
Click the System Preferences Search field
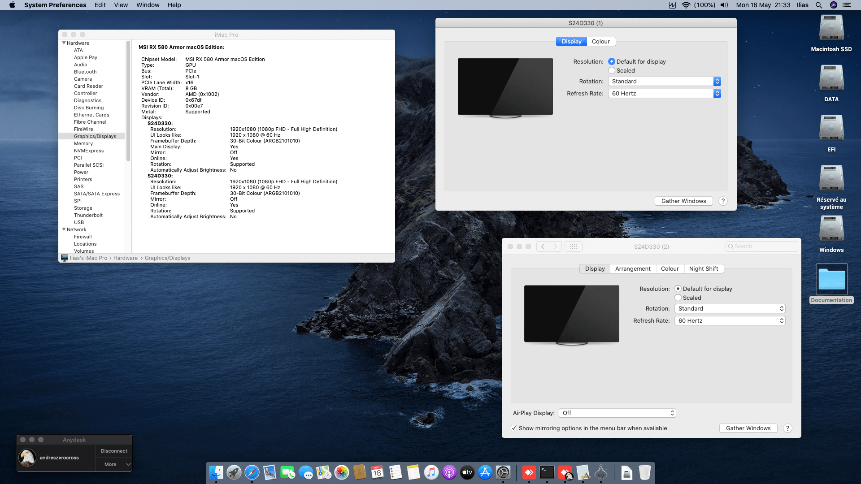coord(762,246)
